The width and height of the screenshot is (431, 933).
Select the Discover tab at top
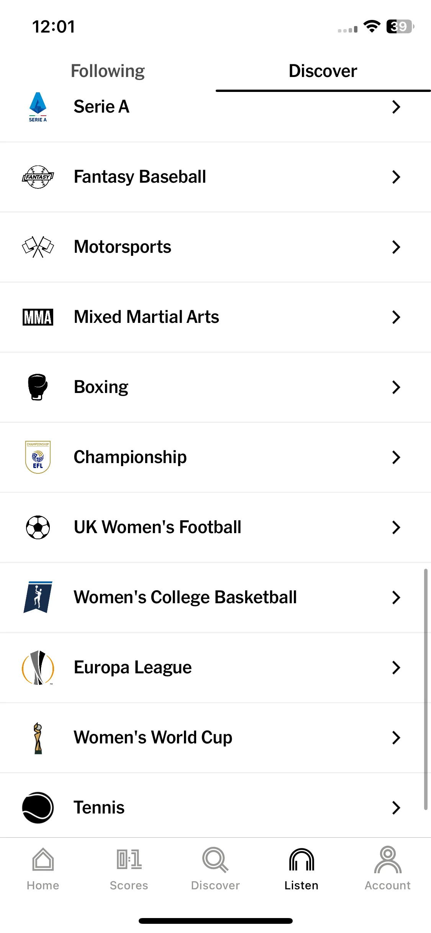click(323, 71)
